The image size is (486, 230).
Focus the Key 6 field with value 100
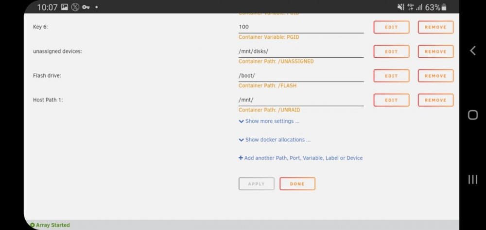pyautogui.click(x=301, y=27)
